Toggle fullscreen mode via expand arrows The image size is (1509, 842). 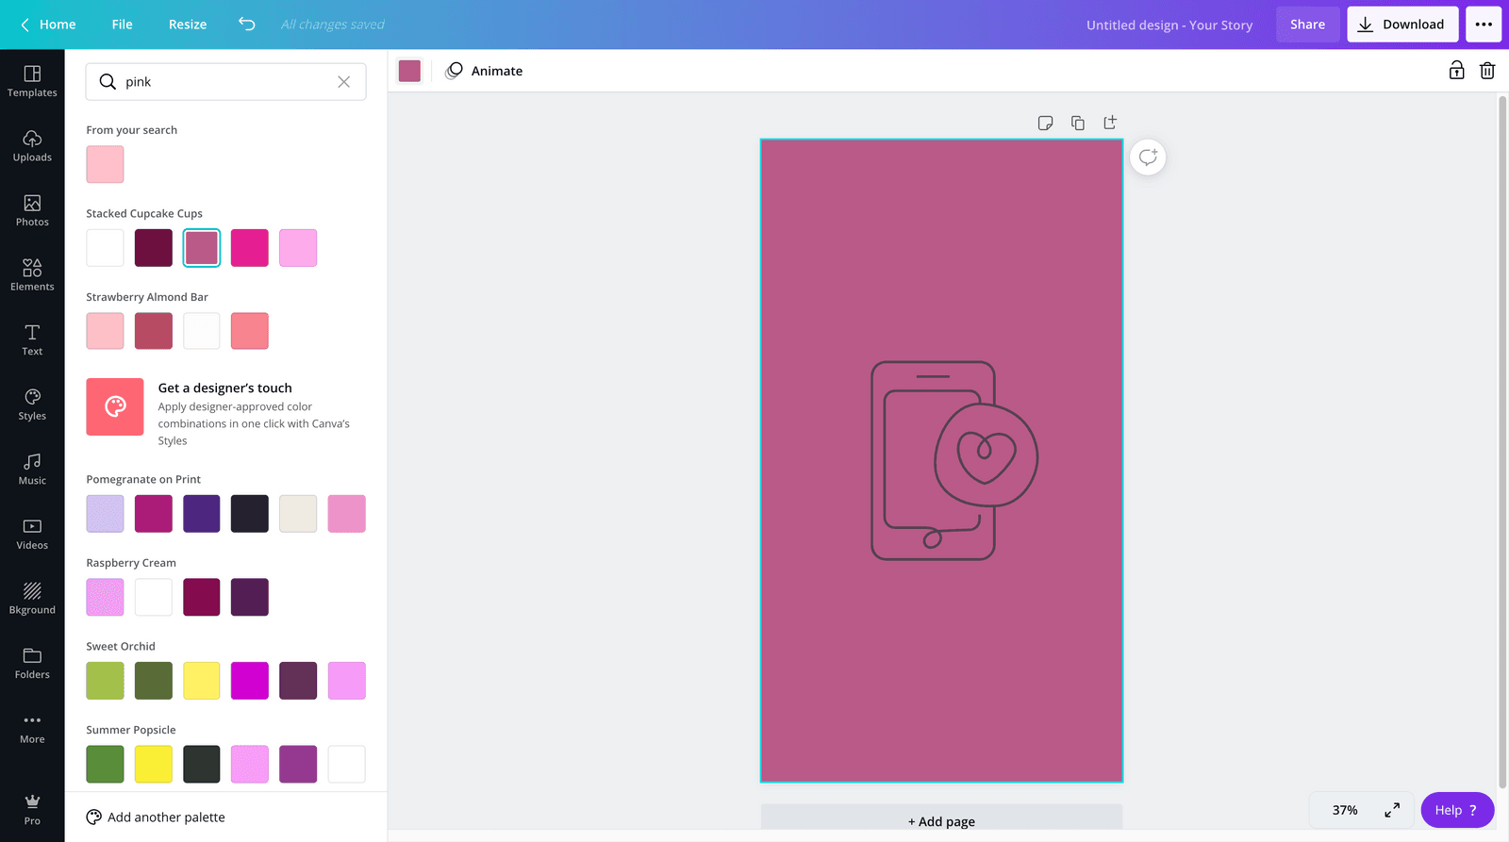[1392, 810]
